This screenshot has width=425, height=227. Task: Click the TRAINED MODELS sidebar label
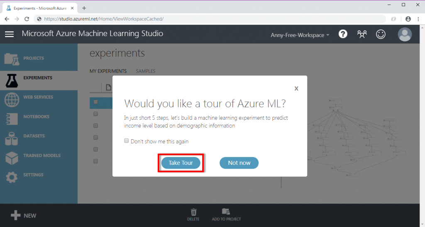[x=42, y=155]
